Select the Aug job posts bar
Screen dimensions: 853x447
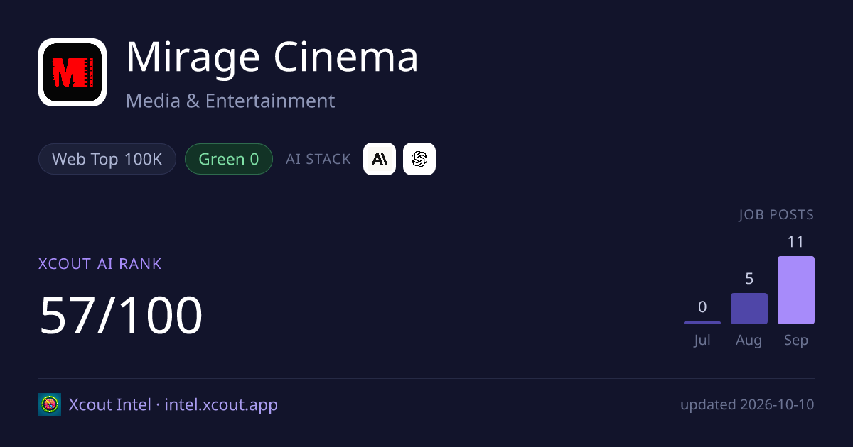click(x=749, y=309)
